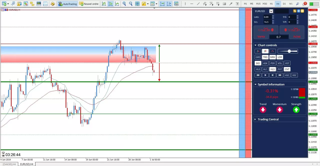Toggle chart shift
Image resolution: width=320 pixels, height=166 pixels.
pyautogui.click(x=169, y=4)
